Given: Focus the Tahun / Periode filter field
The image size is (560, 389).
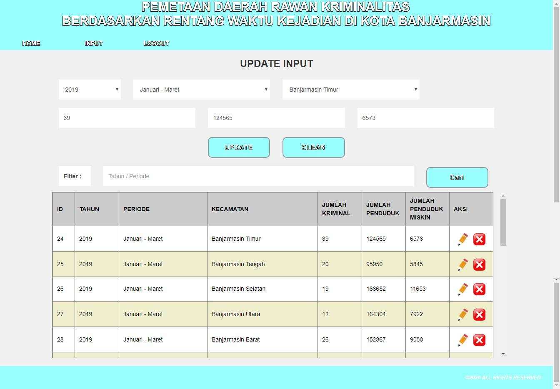Looking at the screenshot, I should (258, 176).
